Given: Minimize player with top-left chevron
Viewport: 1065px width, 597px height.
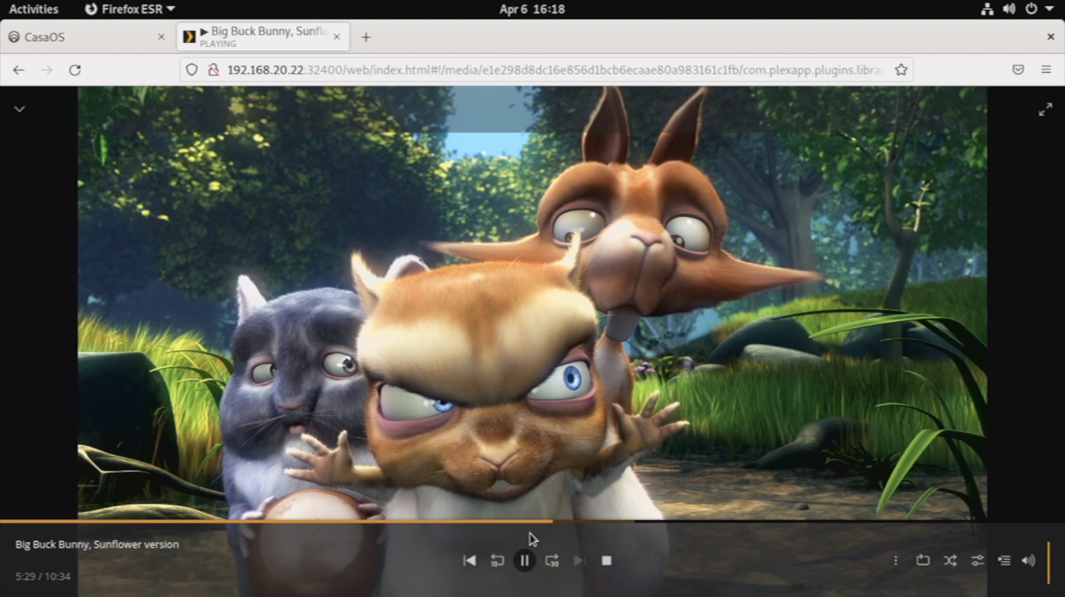Looking at the screenshot, I should pyautogui.click(x=20, y=109).
